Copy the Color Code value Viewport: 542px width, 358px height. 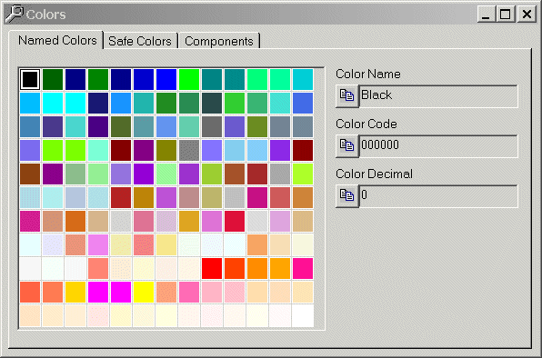coord(347,145)
